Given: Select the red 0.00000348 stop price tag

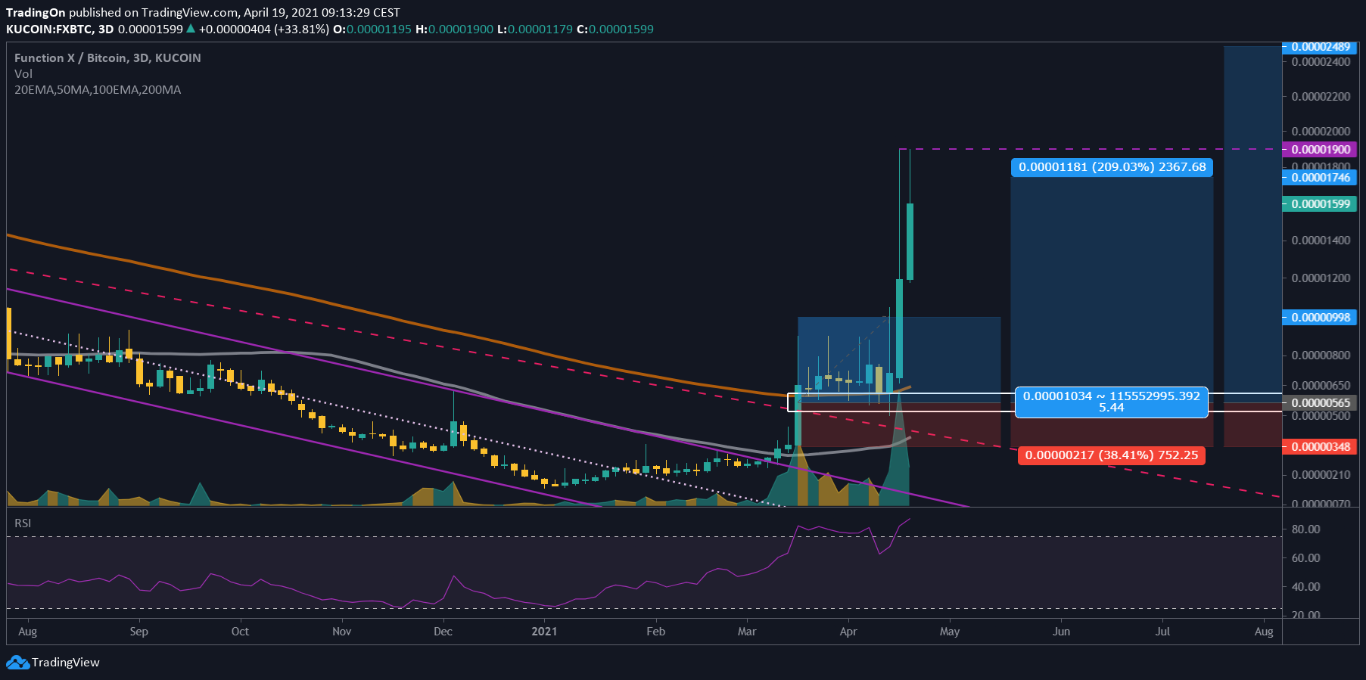Looking at the screenshot, I should tap(1321, 447).
